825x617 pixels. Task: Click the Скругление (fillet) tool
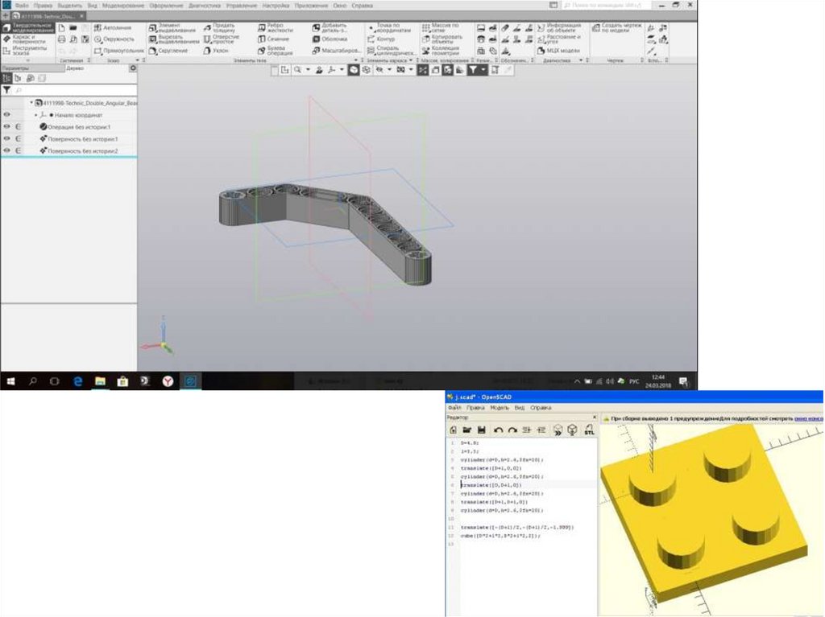click(168, 51)
